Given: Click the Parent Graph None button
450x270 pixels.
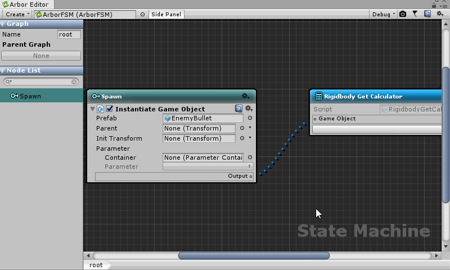Looking at the screenshot, I should point(41,56).
